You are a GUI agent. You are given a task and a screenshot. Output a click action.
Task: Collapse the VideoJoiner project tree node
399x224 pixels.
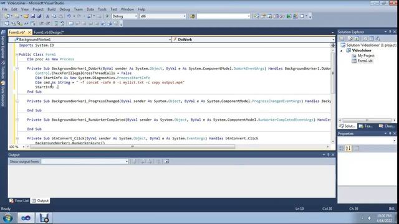pyautogui.click(x=342, y=50)
